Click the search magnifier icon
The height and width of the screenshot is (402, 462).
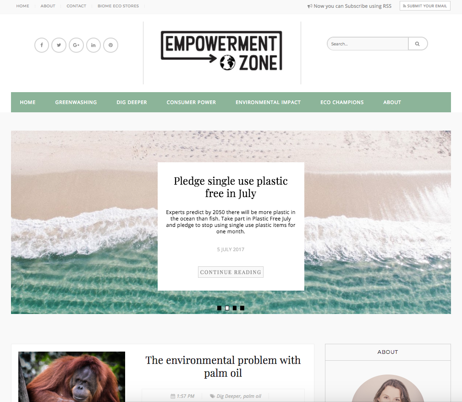pos(418,44)
